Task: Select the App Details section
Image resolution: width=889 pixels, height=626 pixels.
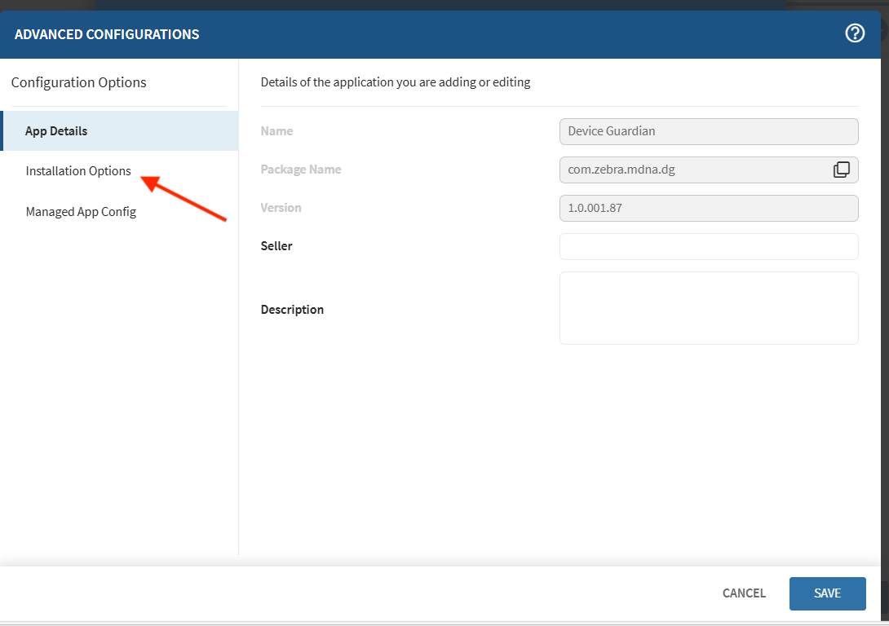Action: (56, 131)
